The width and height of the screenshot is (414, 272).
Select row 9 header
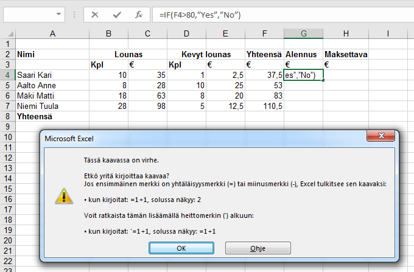pos(8,127)
